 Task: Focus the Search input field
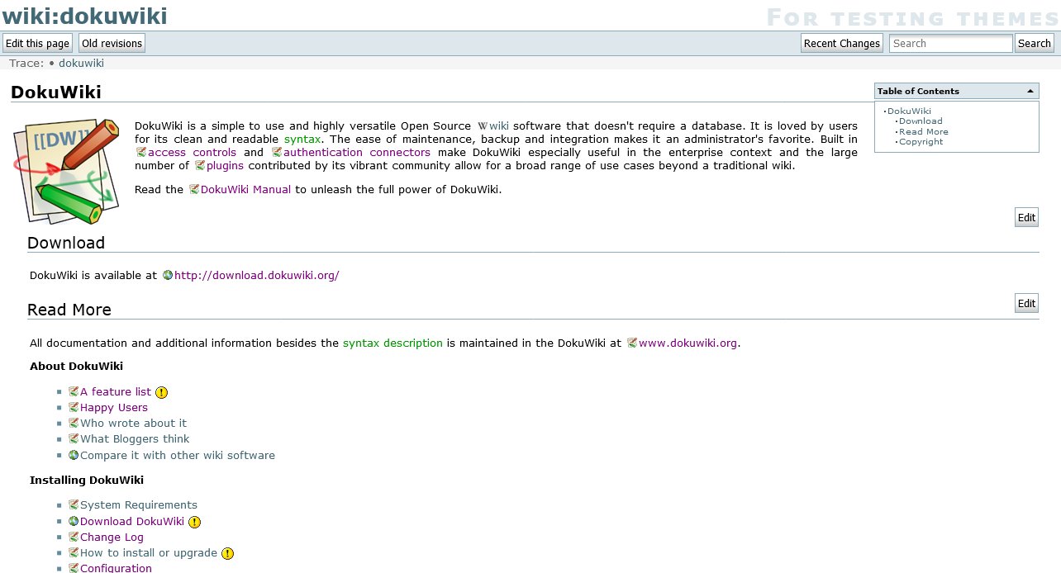tap(951, 44)
